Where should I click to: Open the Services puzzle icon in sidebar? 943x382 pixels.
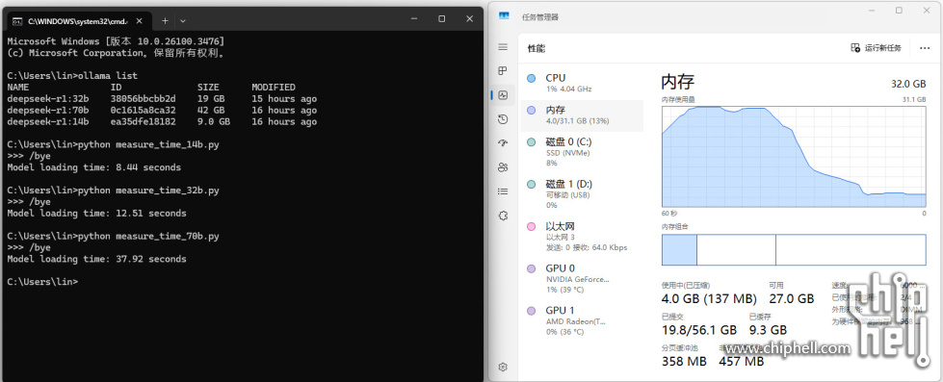pyautogui.click(x=503, y=216)
